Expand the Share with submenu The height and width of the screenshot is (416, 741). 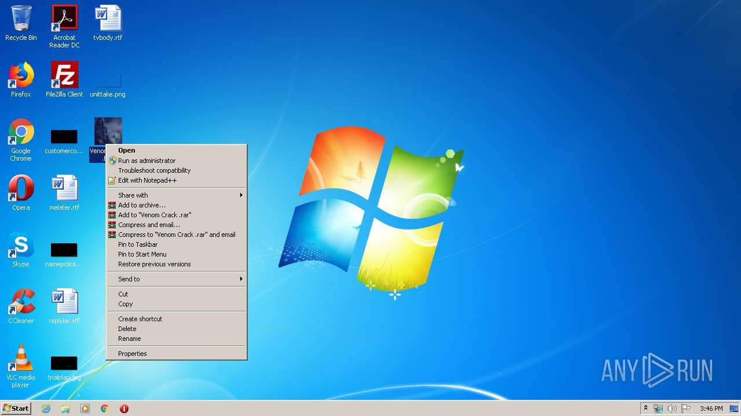[x=177, y=195]
